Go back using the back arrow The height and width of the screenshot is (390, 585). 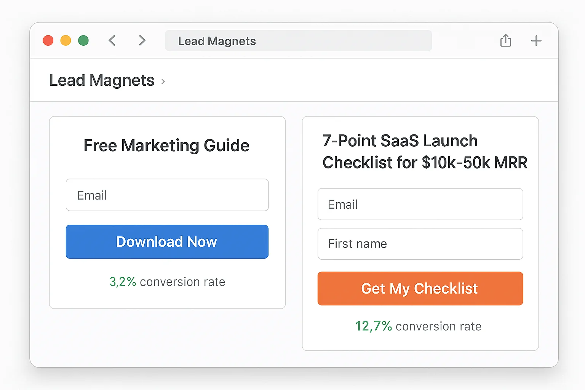coord(112,40)
